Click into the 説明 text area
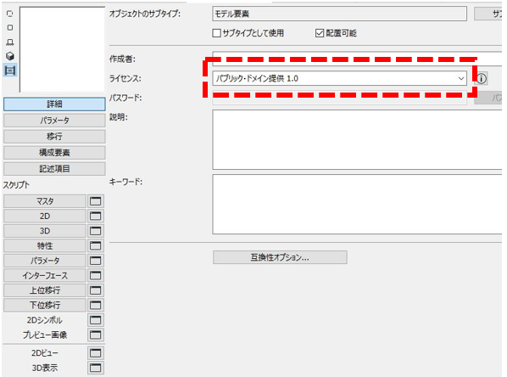Screen dimensions: 507x377 [x=357, y=139]
